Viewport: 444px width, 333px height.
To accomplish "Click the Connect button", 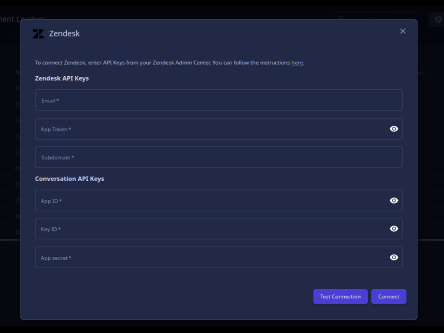I will (x=388, y=297).
